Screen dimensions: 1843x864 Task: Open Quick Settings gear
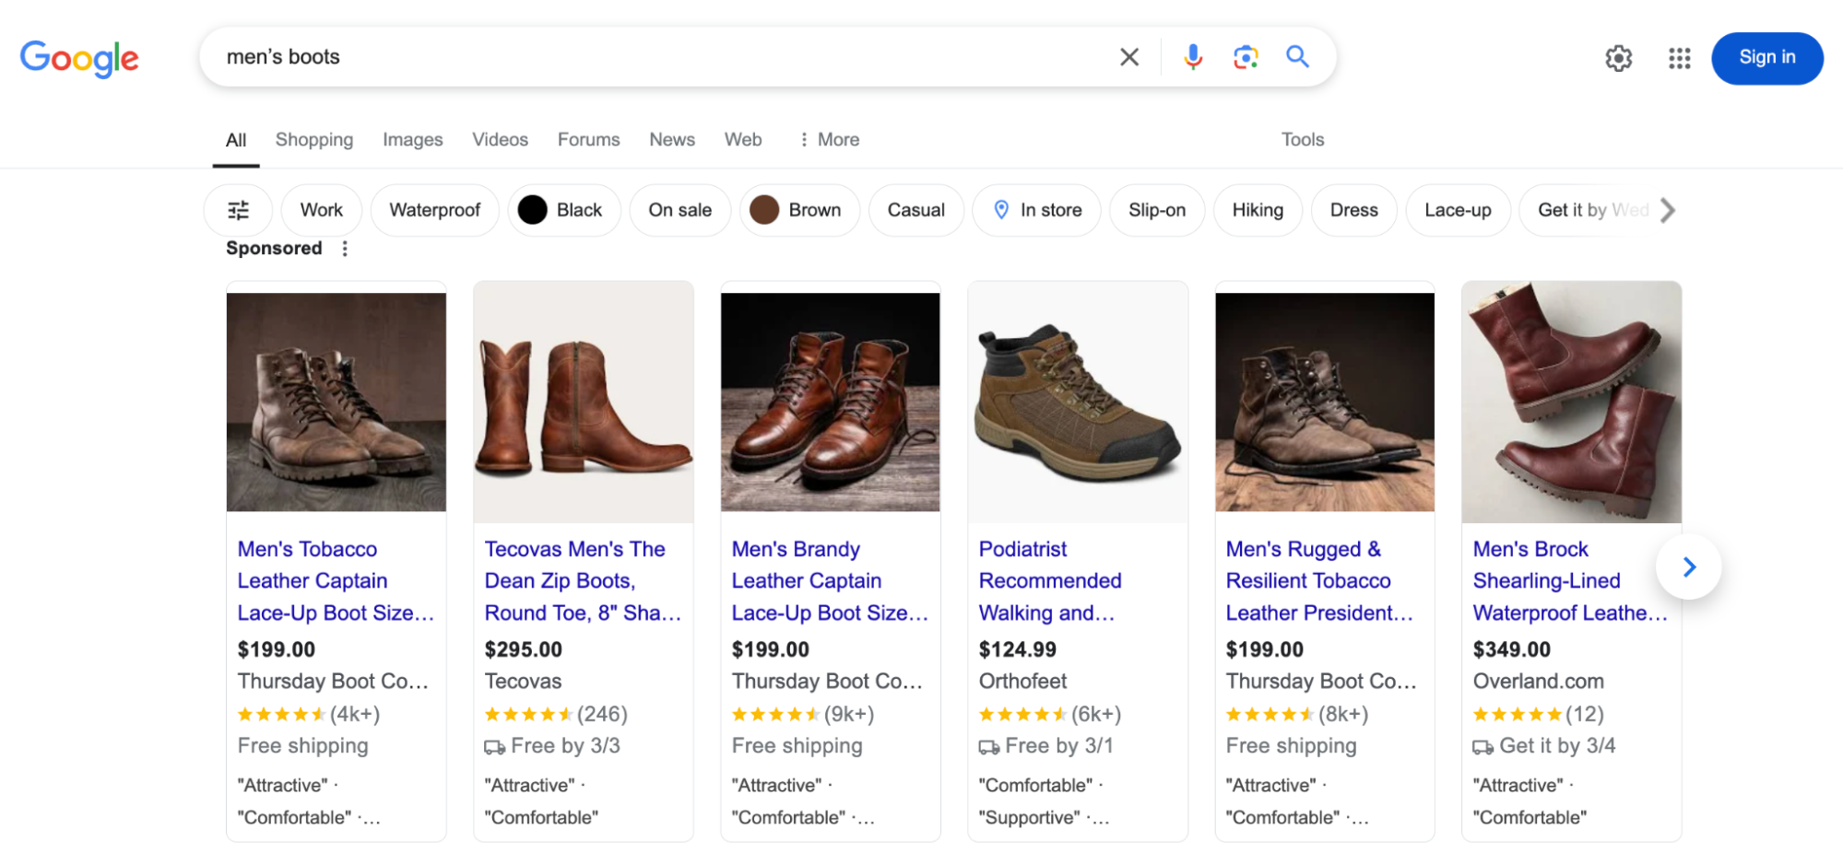[x=1618, y=58]
